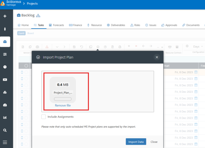Toggle the select-all circle in table header
This screenshot has height=148, width=205.
(x=26, y=66)
